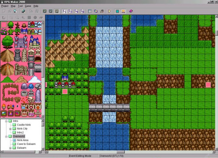Pick the palm tree tile
Image resolution: width=218 pixels, height=158 pixels.
(17, 31)
